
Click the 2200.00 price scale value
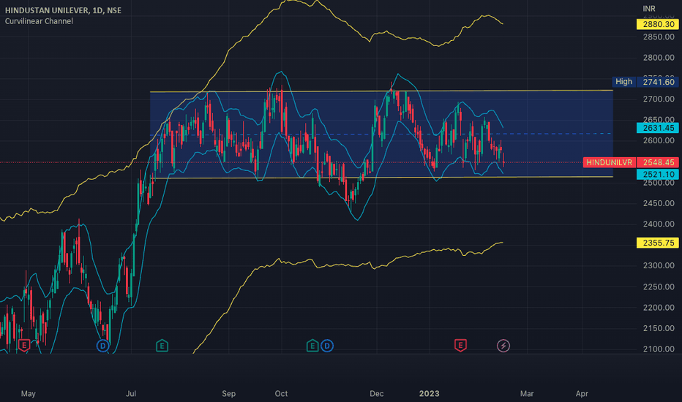point(659,307)
